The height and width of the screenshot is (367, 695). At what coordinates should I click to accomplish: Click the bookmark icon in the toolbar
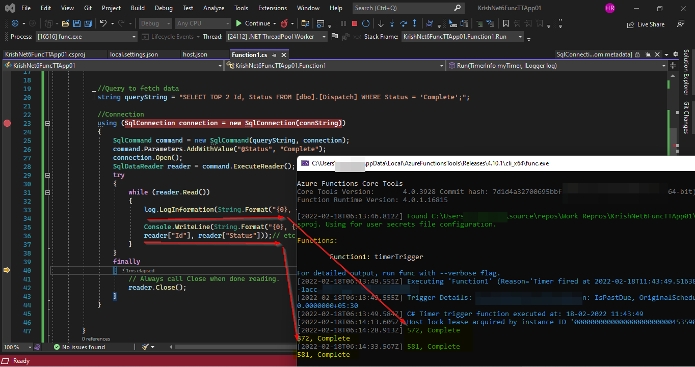(x=506, y=23)
